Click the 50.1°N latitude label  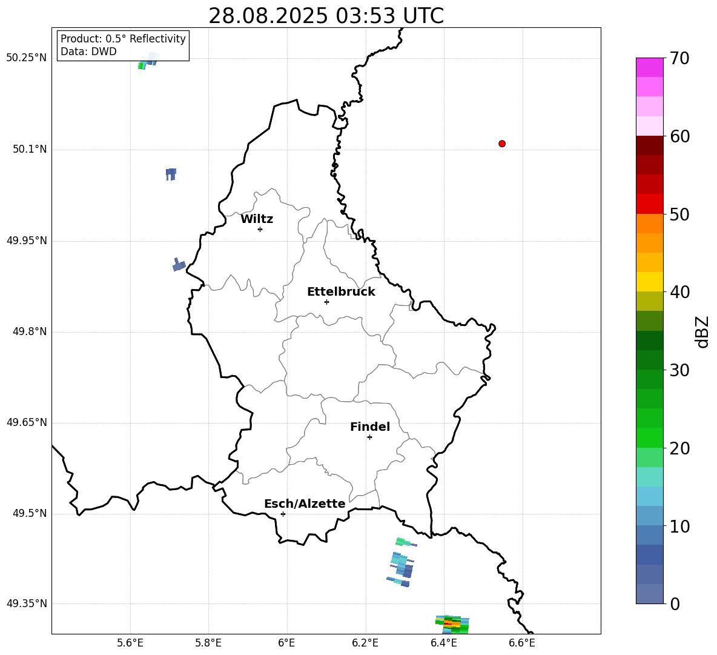pos(30,150)
